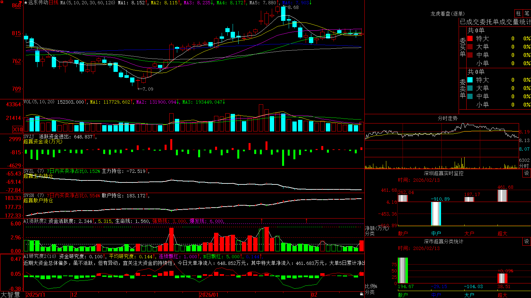Click the ×10 volume scale box
Viewport: 531px width, 298px height.
coord(18,129)
